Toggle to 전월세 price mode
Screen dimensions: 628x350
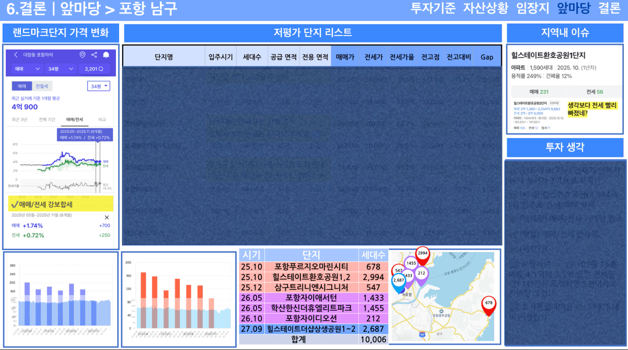pos(41,86)
